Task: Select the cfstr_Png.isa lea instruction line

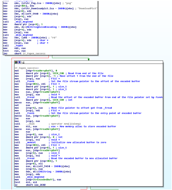Action: [38, 3]
